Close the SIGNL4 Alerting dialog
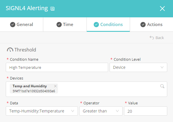Screen dimensions: 173x122 [162, 8]
